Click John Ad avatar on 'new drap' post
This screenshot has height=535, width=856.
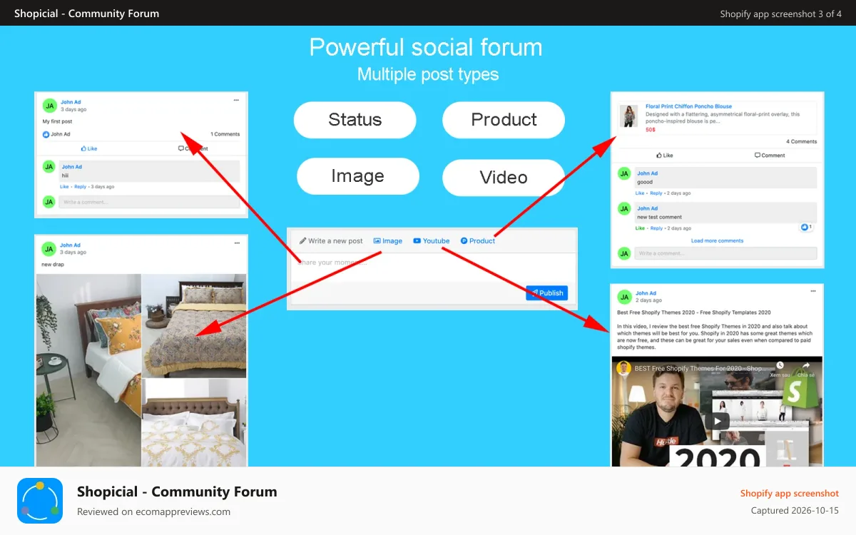pyautogui.click(x=49, y=248)
